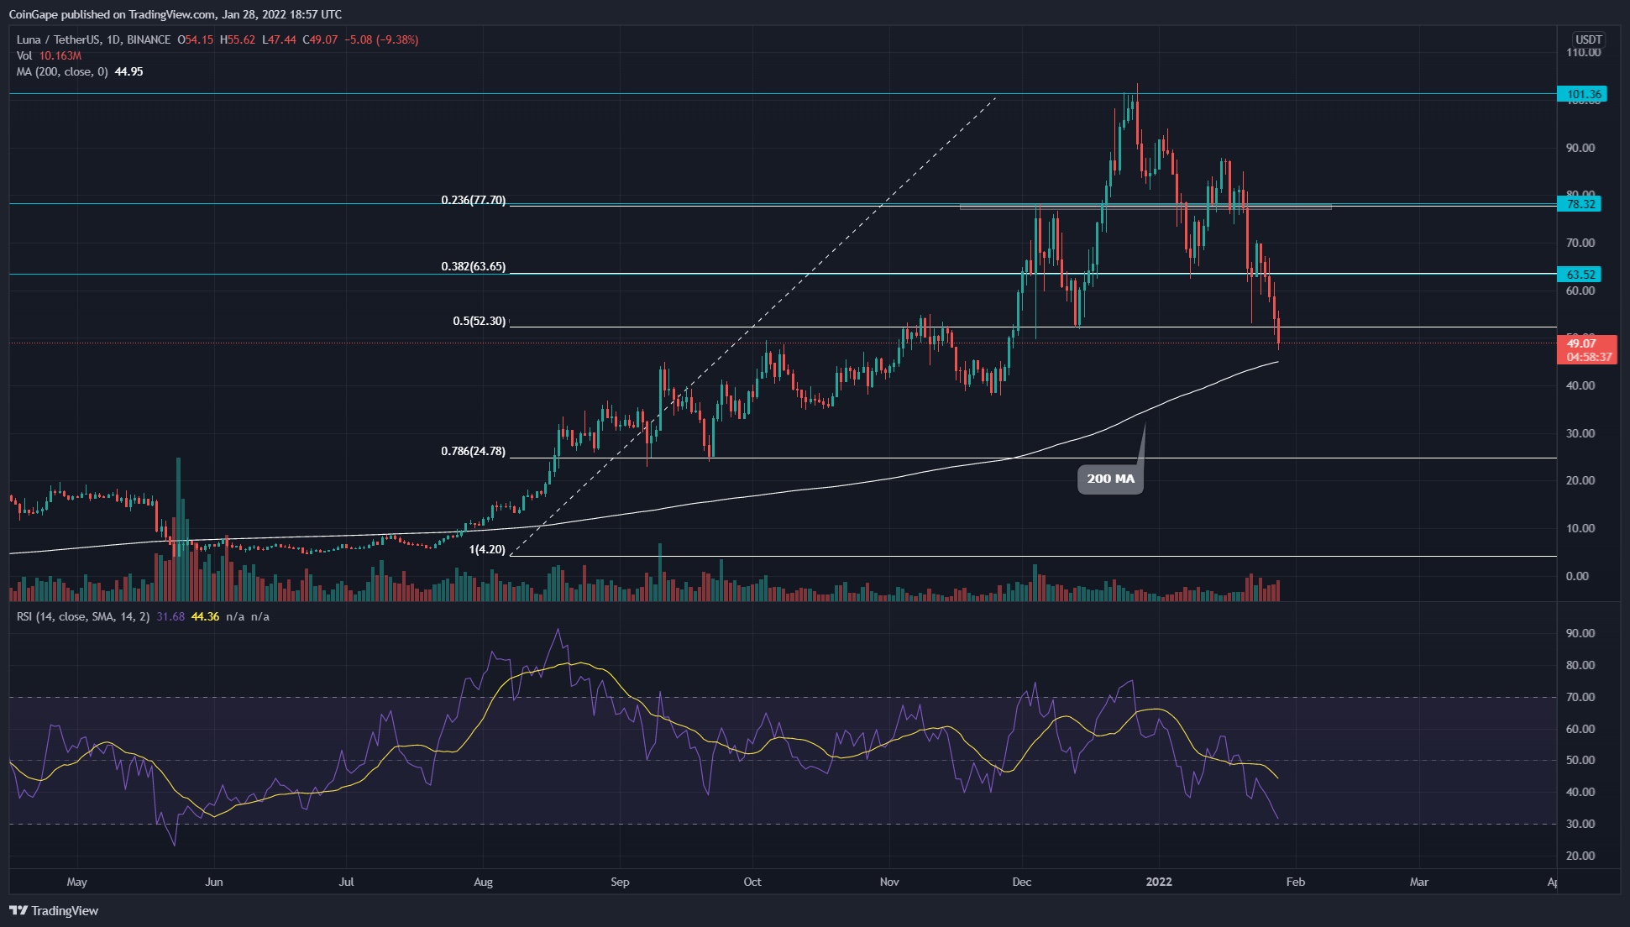
Task: Click the 2022 label on time axis
Action: click(1159, 882)
